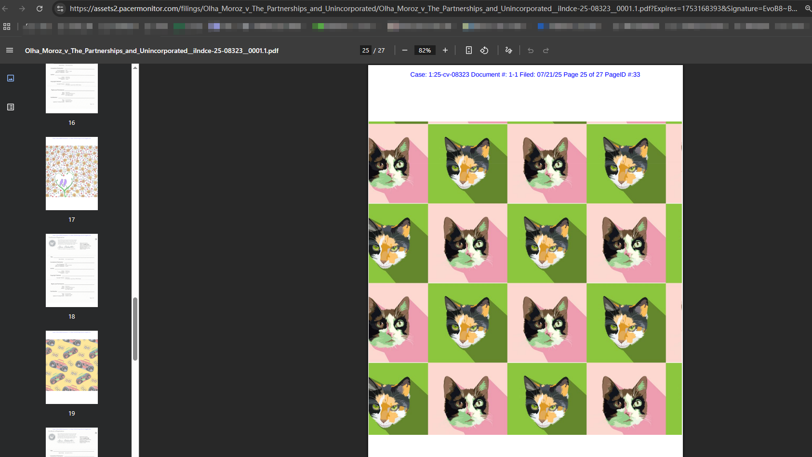Open the browser apps grid icon
The height and width of the screenshot is (457, 812).
pos(7,27)
